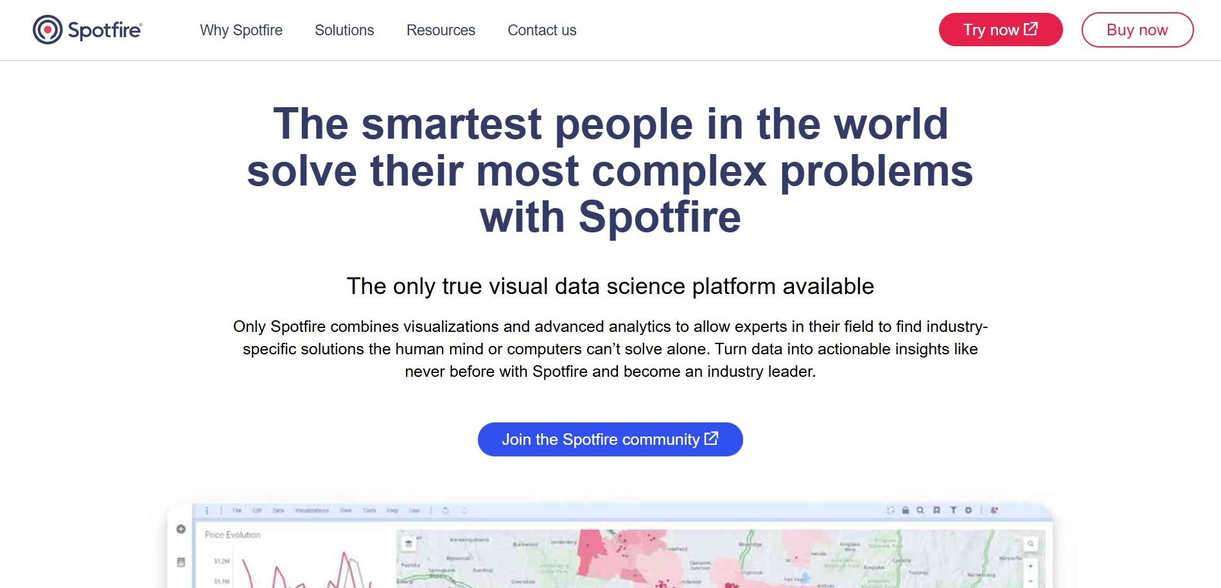Open the map layers icon on the map
The image size is (1221, 588).
click(x=408, y=544)
